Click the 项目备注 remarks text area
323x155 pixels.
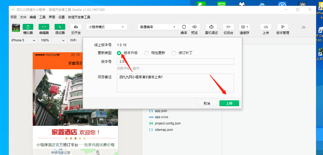[175, 83]
